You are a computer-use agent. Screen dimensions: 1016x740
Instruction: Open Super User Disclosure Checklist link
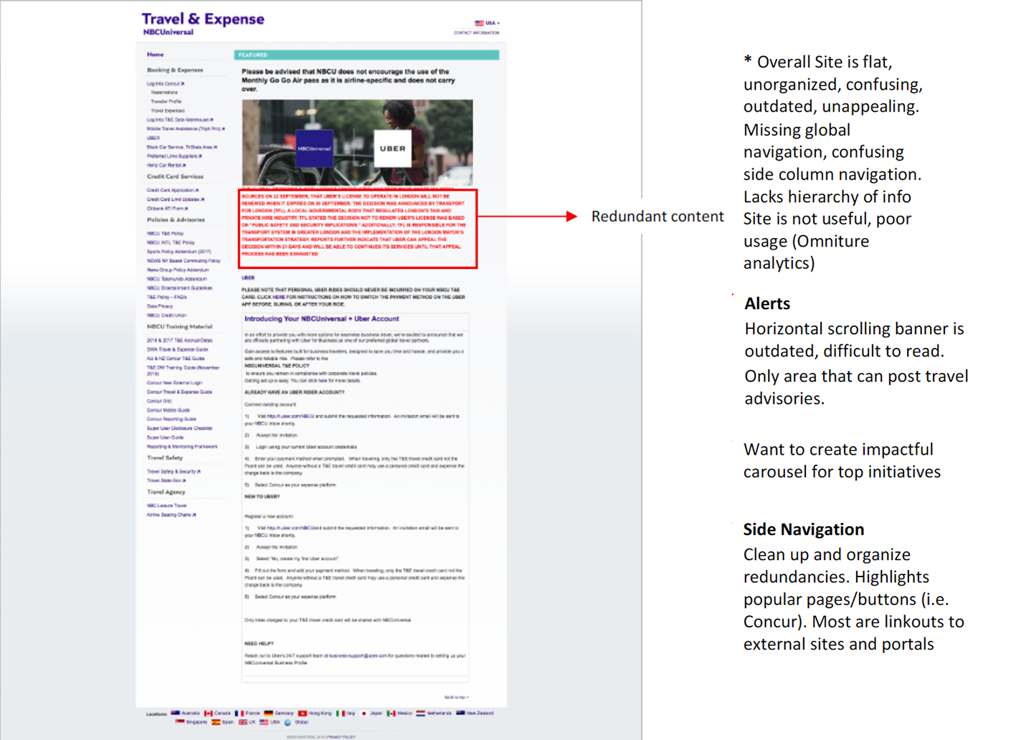(x=179, y=428)
